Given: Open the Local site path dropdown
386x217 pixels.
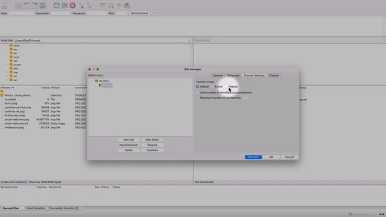Looking at the screenshot, I should click(x=190, y=40).
